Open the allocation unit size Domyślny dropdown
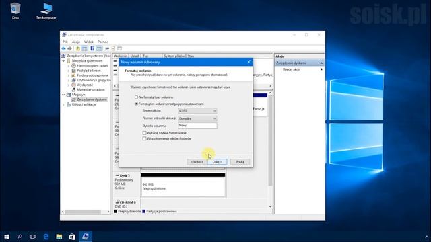 [197, 118]
